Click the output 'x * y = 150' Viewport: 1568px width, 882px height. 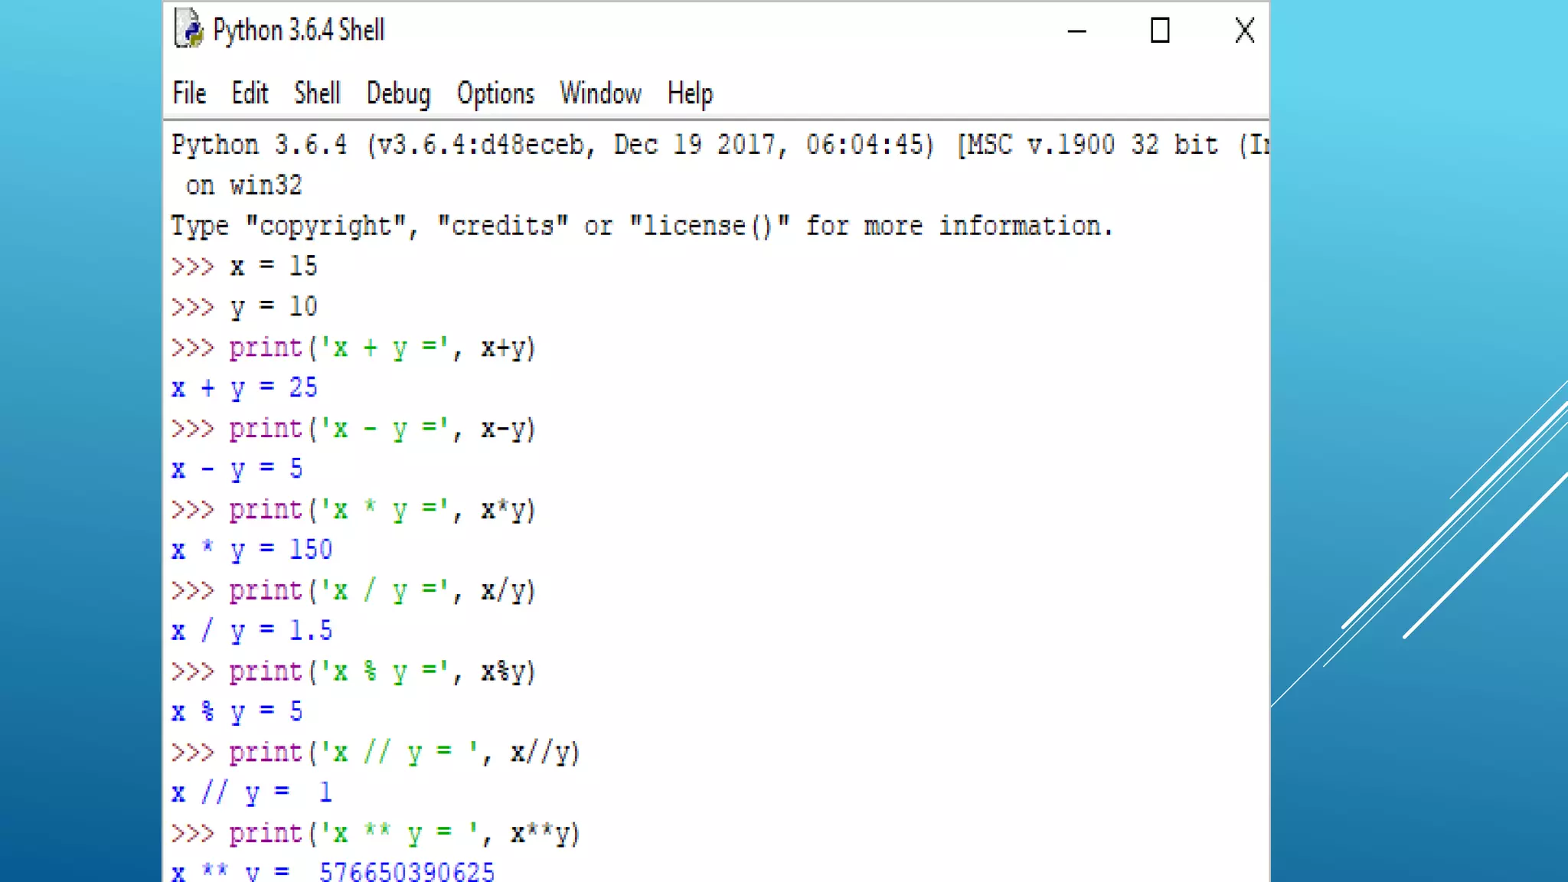point(252,550)
